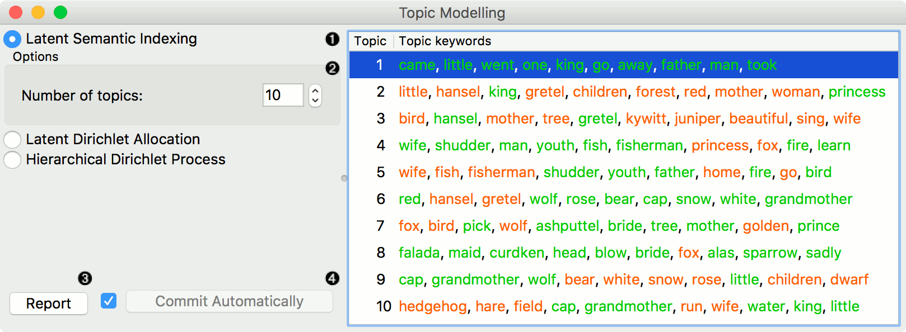Click the number of topics input field
Screen dimensions: 906x332
283,95
